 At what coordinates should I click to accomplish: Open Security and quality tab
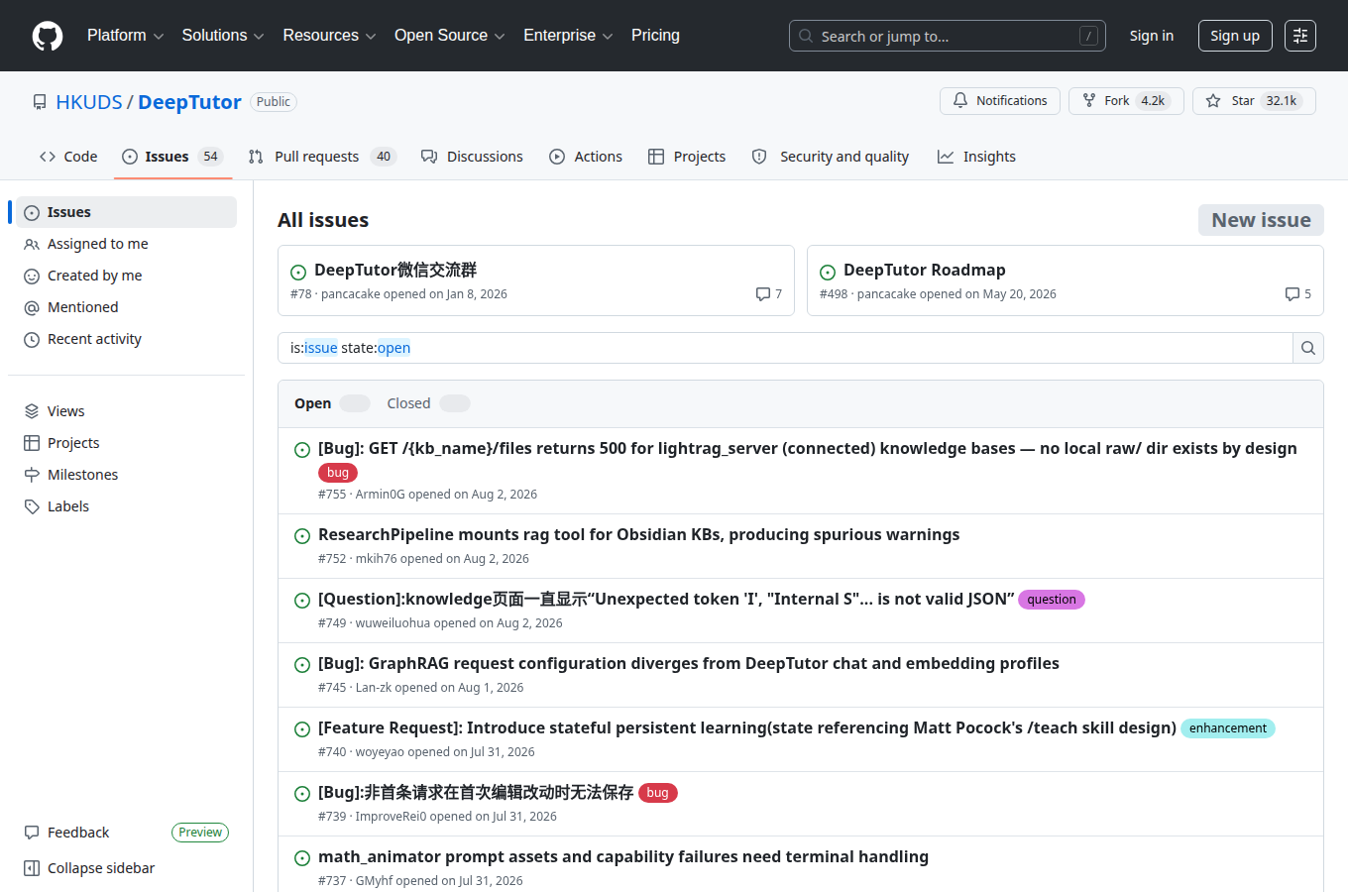[x=831, y=157]
